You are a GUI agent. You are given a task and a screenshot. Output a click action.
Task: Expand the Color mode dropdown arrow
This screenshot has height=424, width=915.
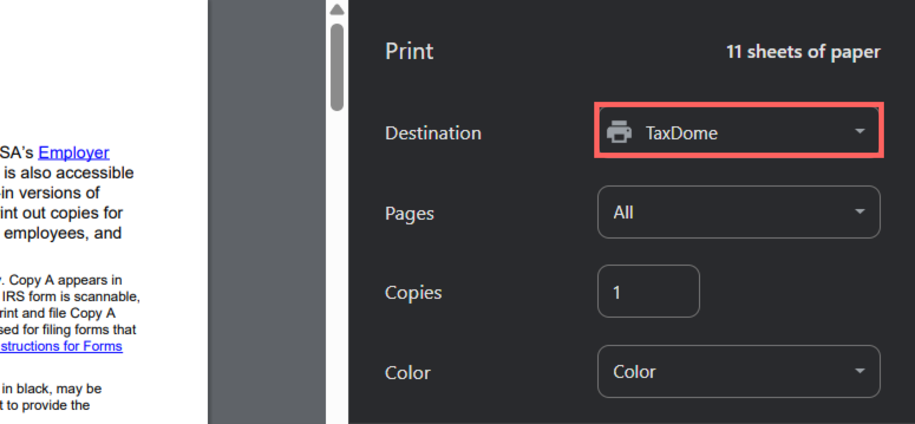(860, 371)
